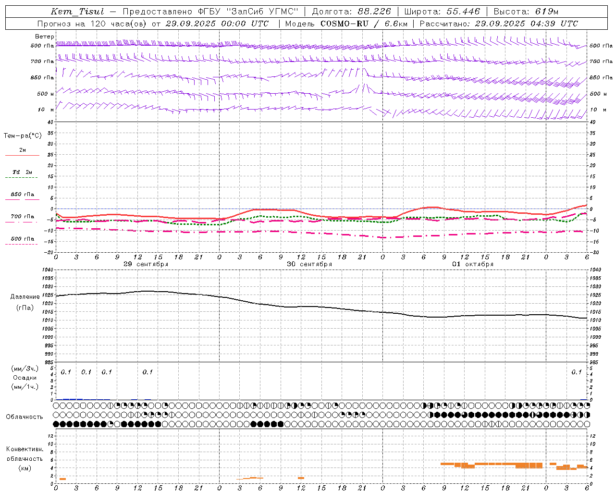Click the '850 гПа' temperature legend entry
Image resolution: width=615 pixels, height=492 pixels.
click(x=23, y=195)
